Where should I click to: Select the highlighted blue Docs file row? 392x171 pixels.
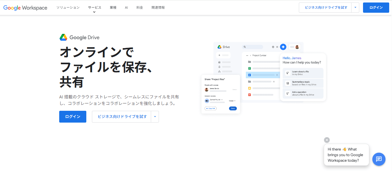pos(262,75)
